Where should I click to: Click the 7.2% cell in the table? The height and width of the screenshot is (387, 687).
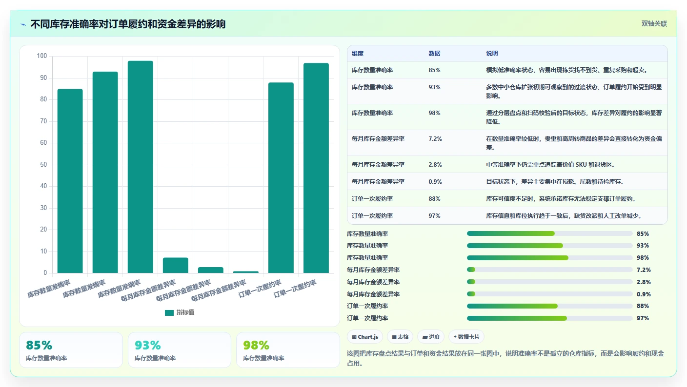(x=435, y=139)
